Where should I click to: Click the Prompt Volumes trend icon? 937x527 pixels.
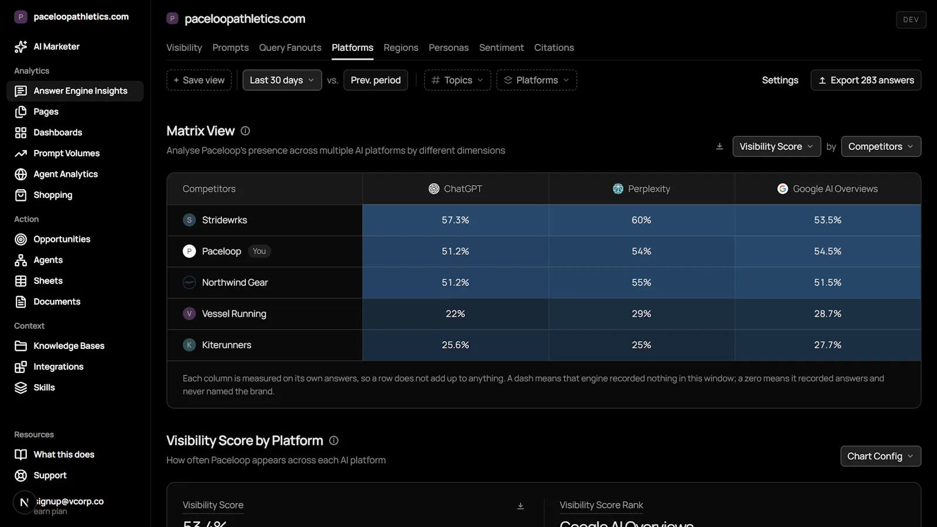[21, 153]
